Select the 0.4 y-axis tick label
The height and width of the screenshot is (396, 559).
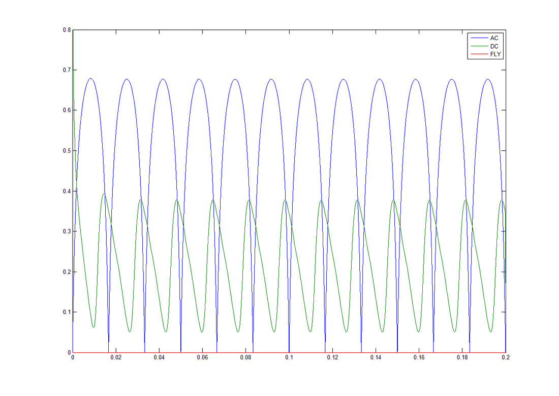(67, 191)
